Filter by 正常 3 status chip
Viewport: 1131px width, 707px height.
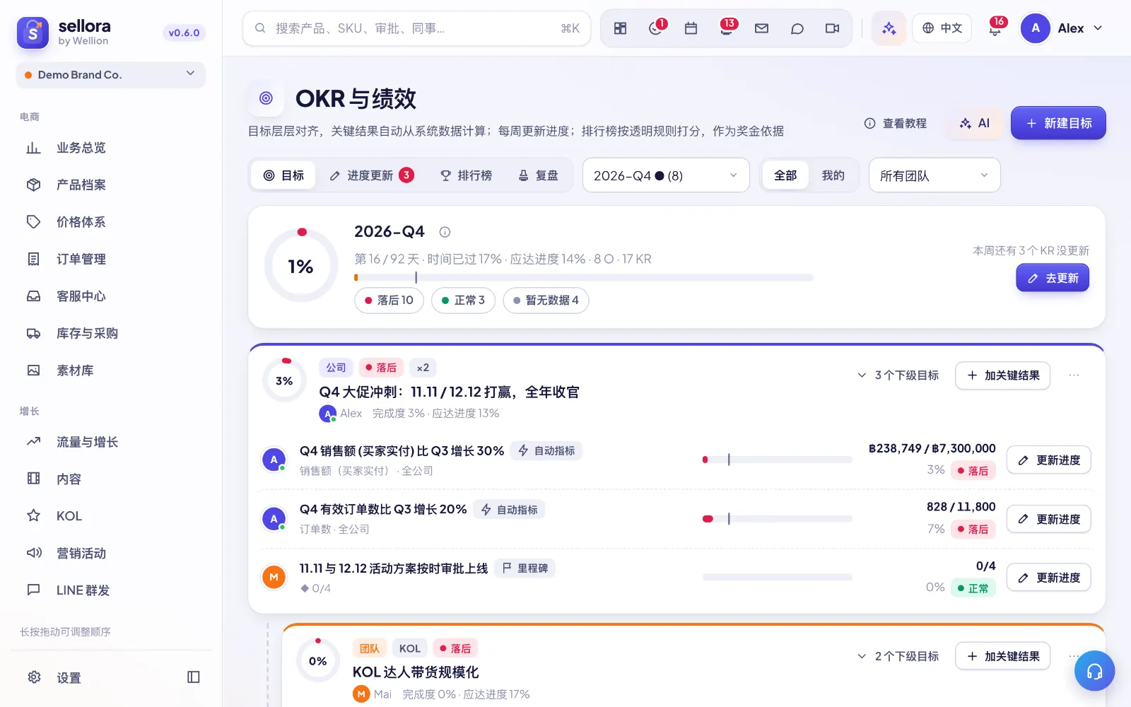click(463, 300)
